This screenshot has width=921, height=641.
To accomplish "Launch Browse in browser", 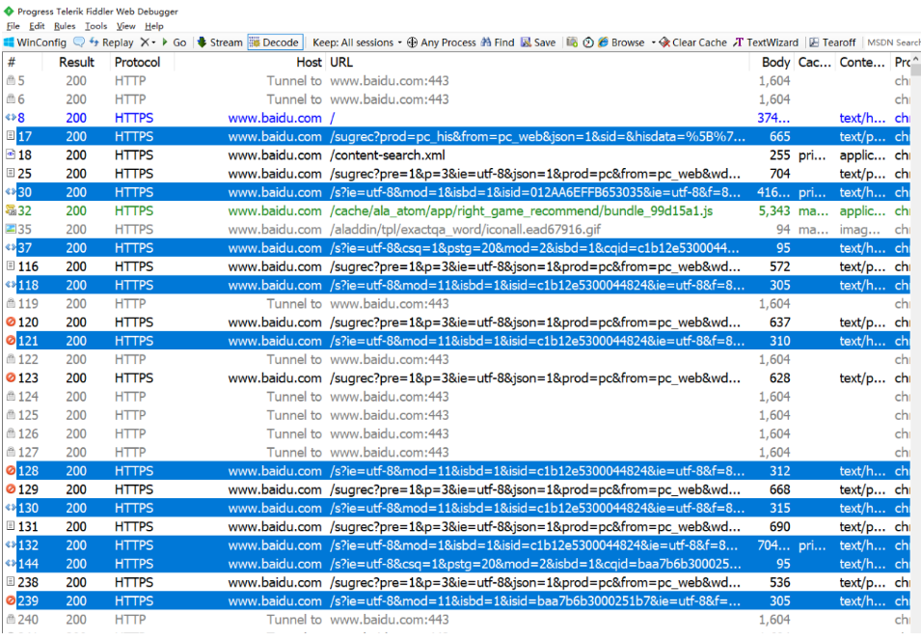I will point(621,42).
